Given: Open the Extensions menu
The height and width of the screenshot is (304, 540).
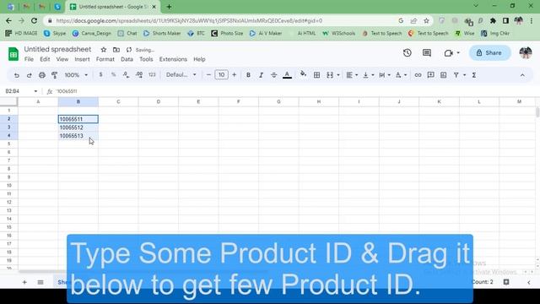Looking at the screenshot, I should 173,59.
